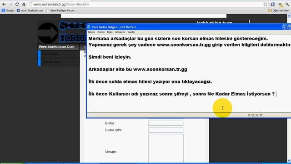Click the Notepad title bar icon
The width and height of the screenshot is (291, 164).
pyautogui.click(x=89, y=27)
